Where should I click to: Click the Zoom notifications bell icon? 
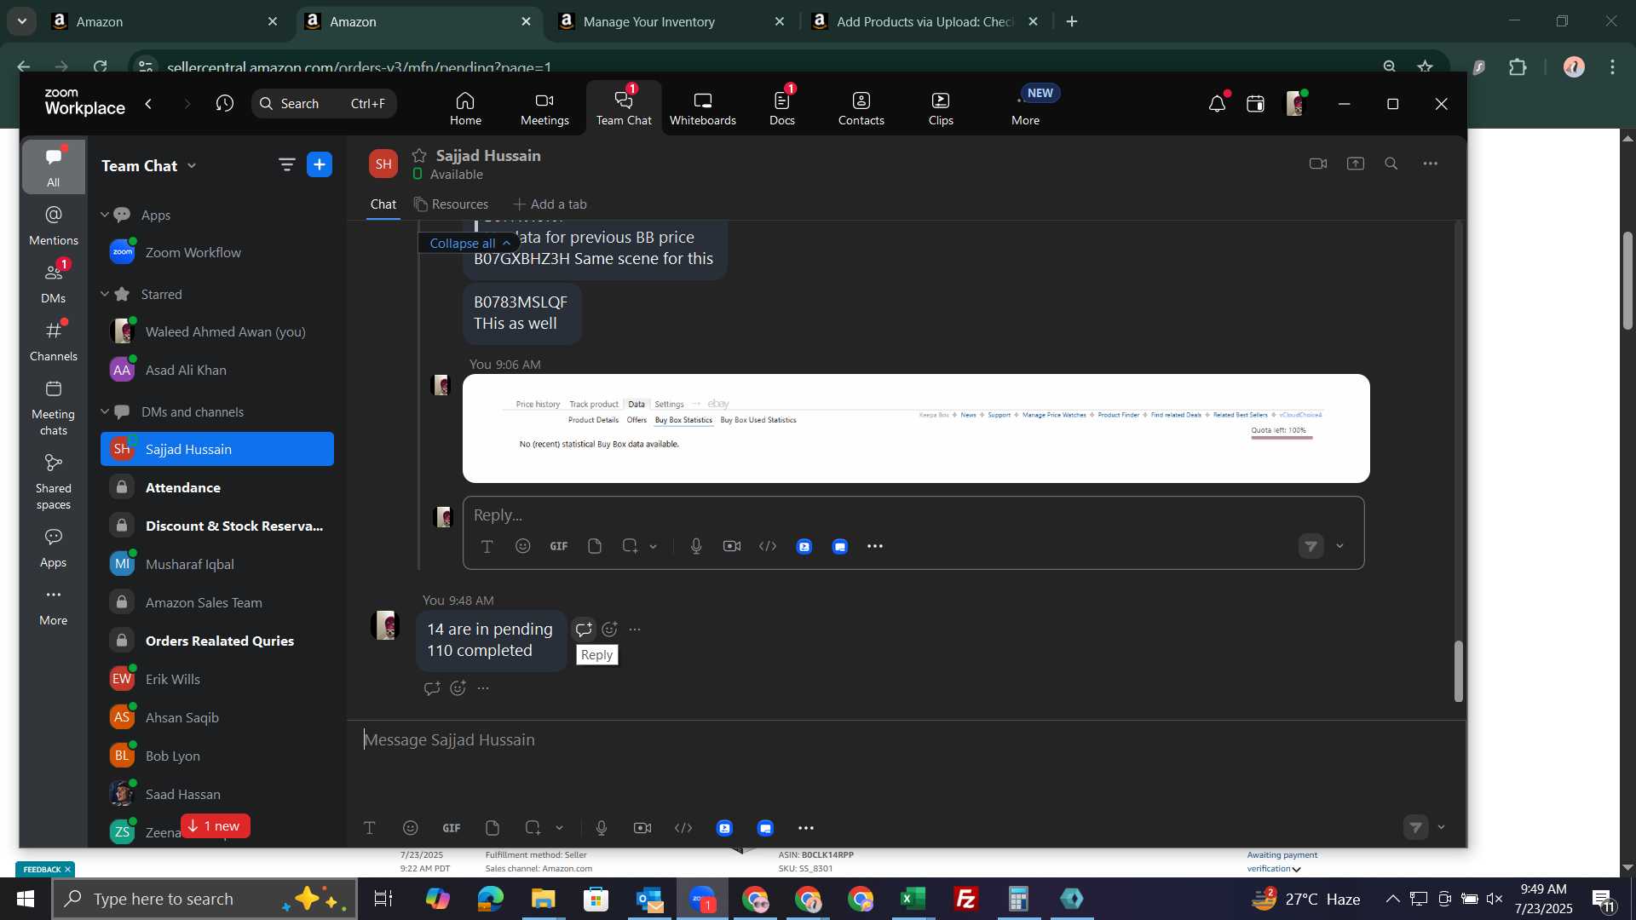click(x=1217, y=104)
